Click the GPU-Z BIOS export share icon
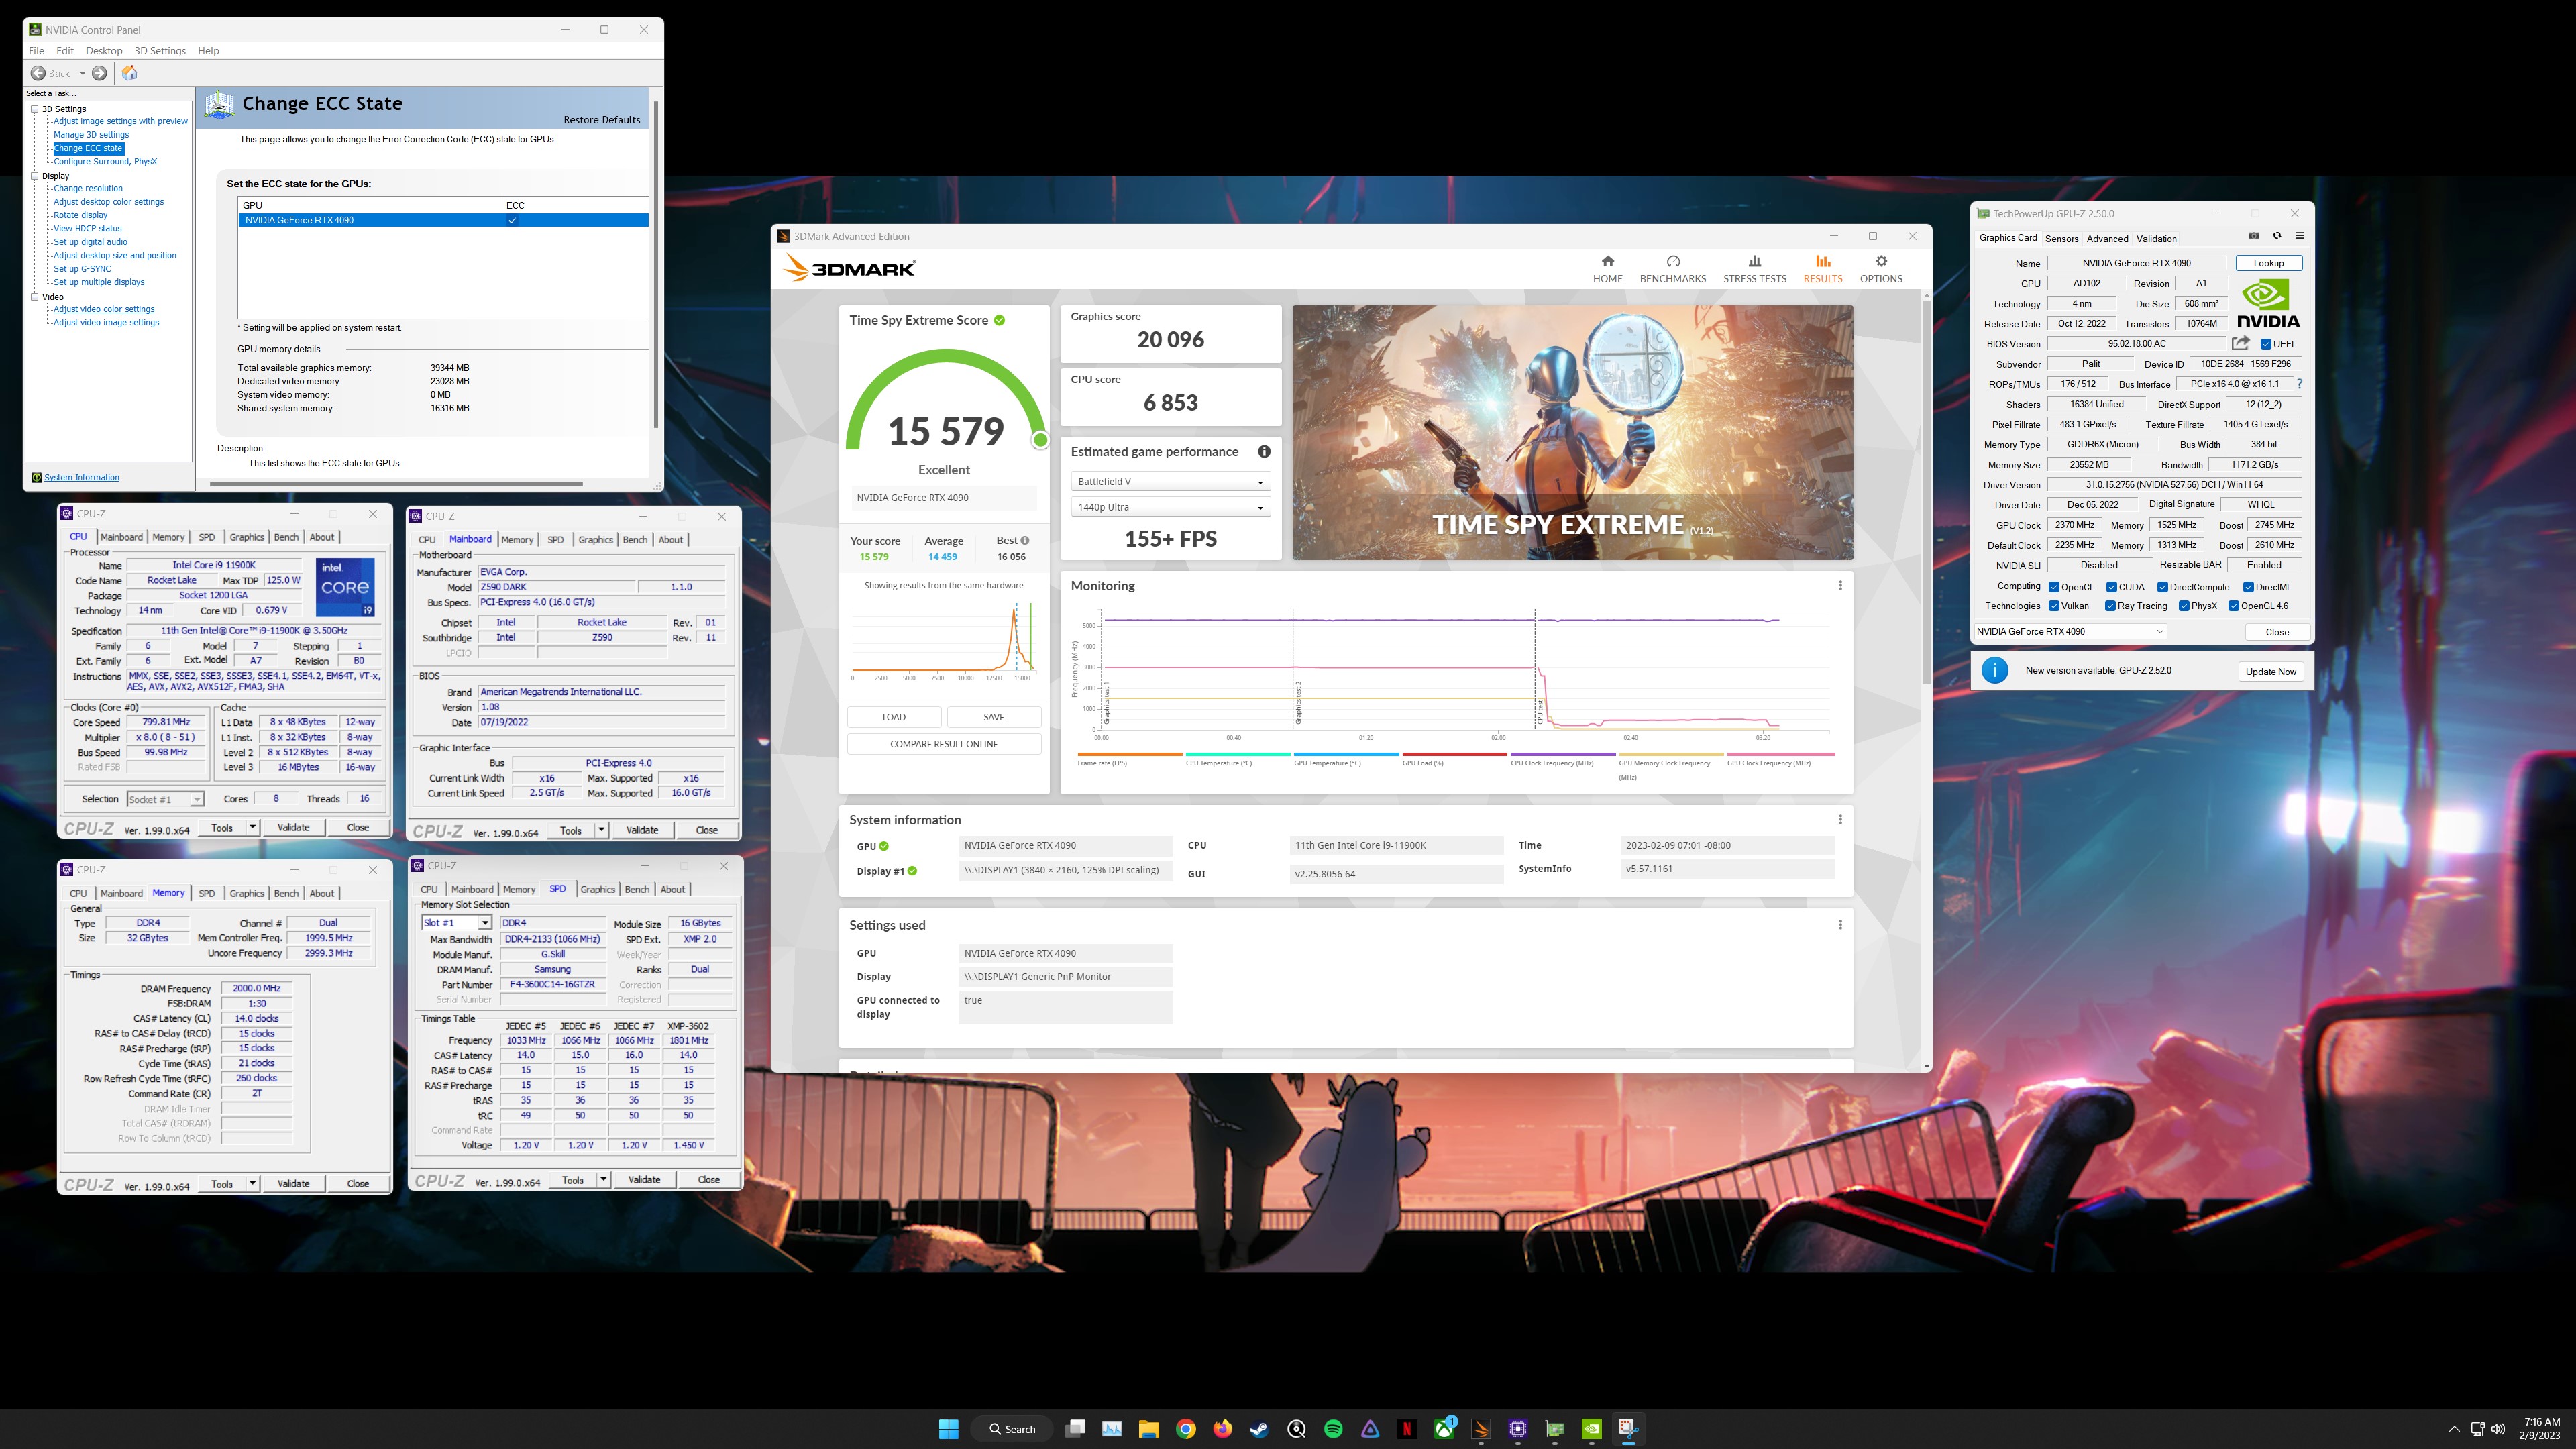2576x1449 pixels. (x=2240, y=343)
